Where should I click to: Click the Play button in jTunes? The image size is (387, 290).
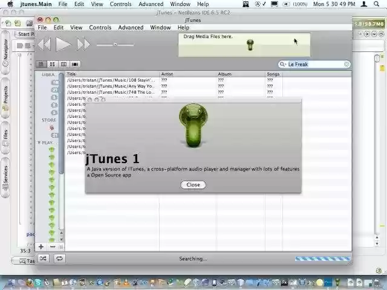[x=63, y=44]
